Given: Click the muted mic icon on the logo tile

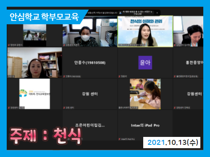Looking at the screenshot, I should click(9, 108).
